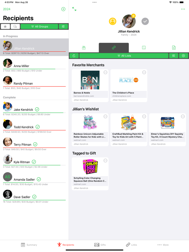Select Anna Miller in recipients list
189x252 pixels.
pos(34,65)
